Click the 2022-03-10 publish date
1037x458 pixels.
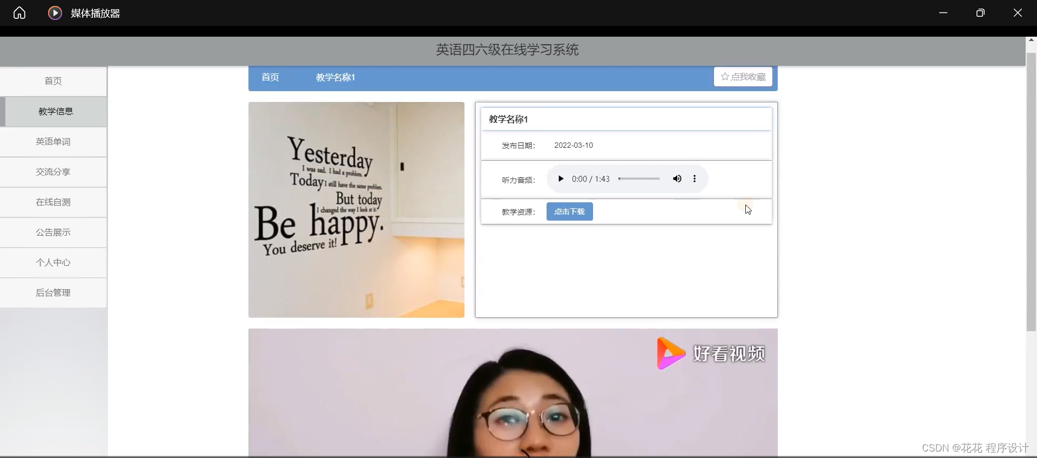pos(574,145)
